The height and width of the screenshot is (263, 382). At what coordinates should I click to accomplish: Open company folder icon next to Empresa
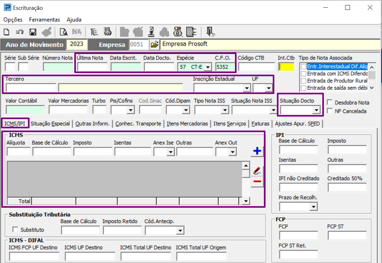[154, 44]
